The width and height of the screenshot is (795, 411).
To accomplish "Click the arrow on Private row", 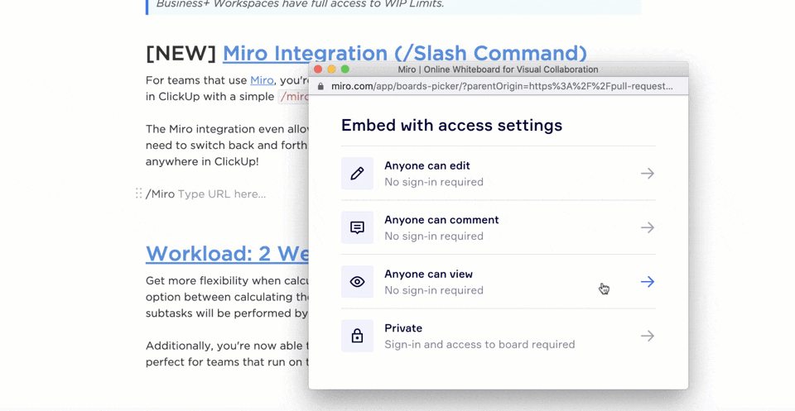I will tap(647, 336).
